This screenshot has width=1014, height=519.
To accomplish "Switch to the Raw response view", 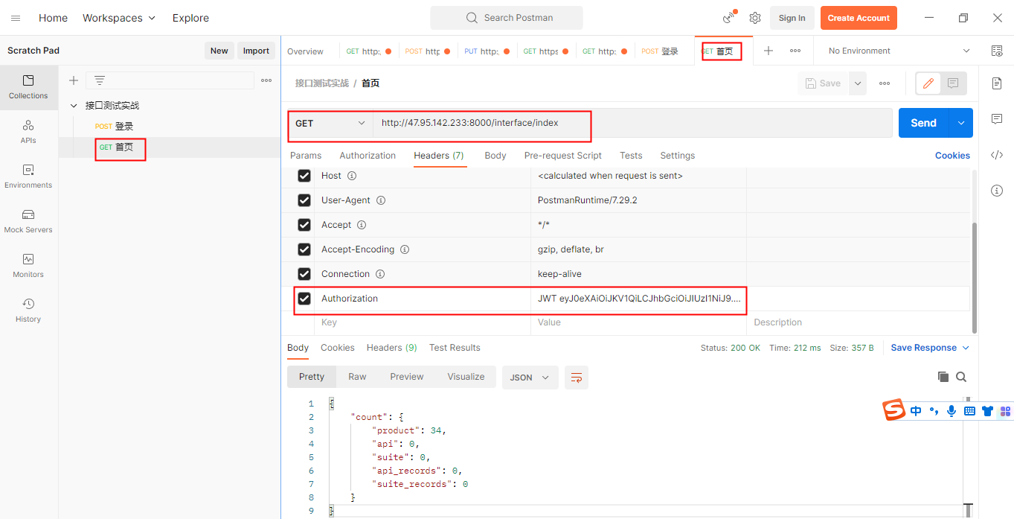I will coord(357,377).
